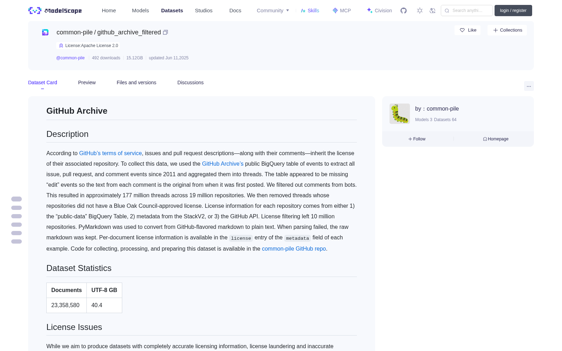The height and width of the screenshot is (351, 562).
Task: Click the License Issues heading
Action: 74,327
